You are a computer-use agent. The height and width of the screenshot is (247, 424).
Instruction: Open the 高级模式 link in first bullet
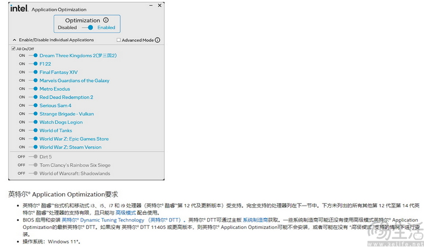pyautogui.click(x=126, y=213)
